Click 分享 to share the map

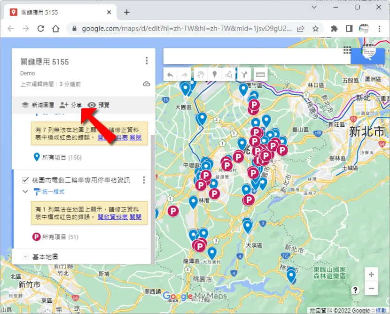(70, 105)
